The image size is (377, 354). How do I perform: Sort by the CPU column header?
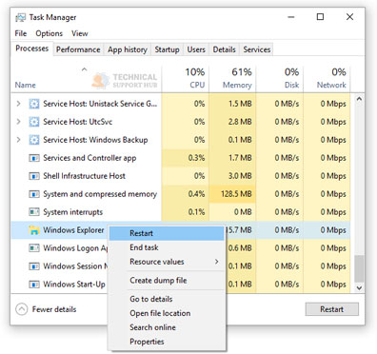186,79
